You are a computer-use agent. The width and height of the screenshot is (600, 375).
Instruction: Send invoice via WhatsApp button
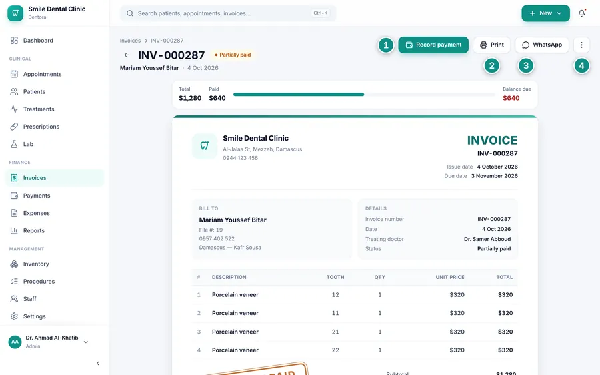coord(542,45)
